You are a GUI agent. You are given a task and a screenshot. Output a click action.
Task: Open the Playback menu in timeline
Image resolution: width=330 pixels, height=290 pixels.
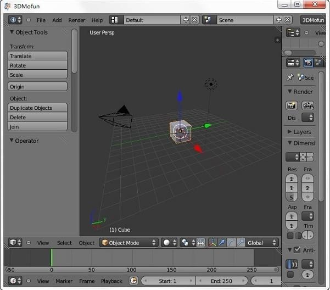click(111, 281)
